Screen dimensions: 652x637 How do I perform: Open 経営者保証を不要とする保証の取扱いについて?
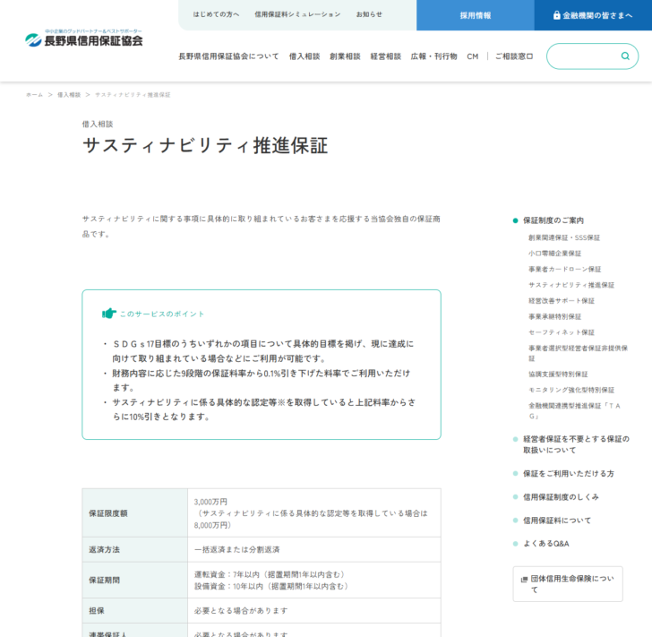[576, 444]
